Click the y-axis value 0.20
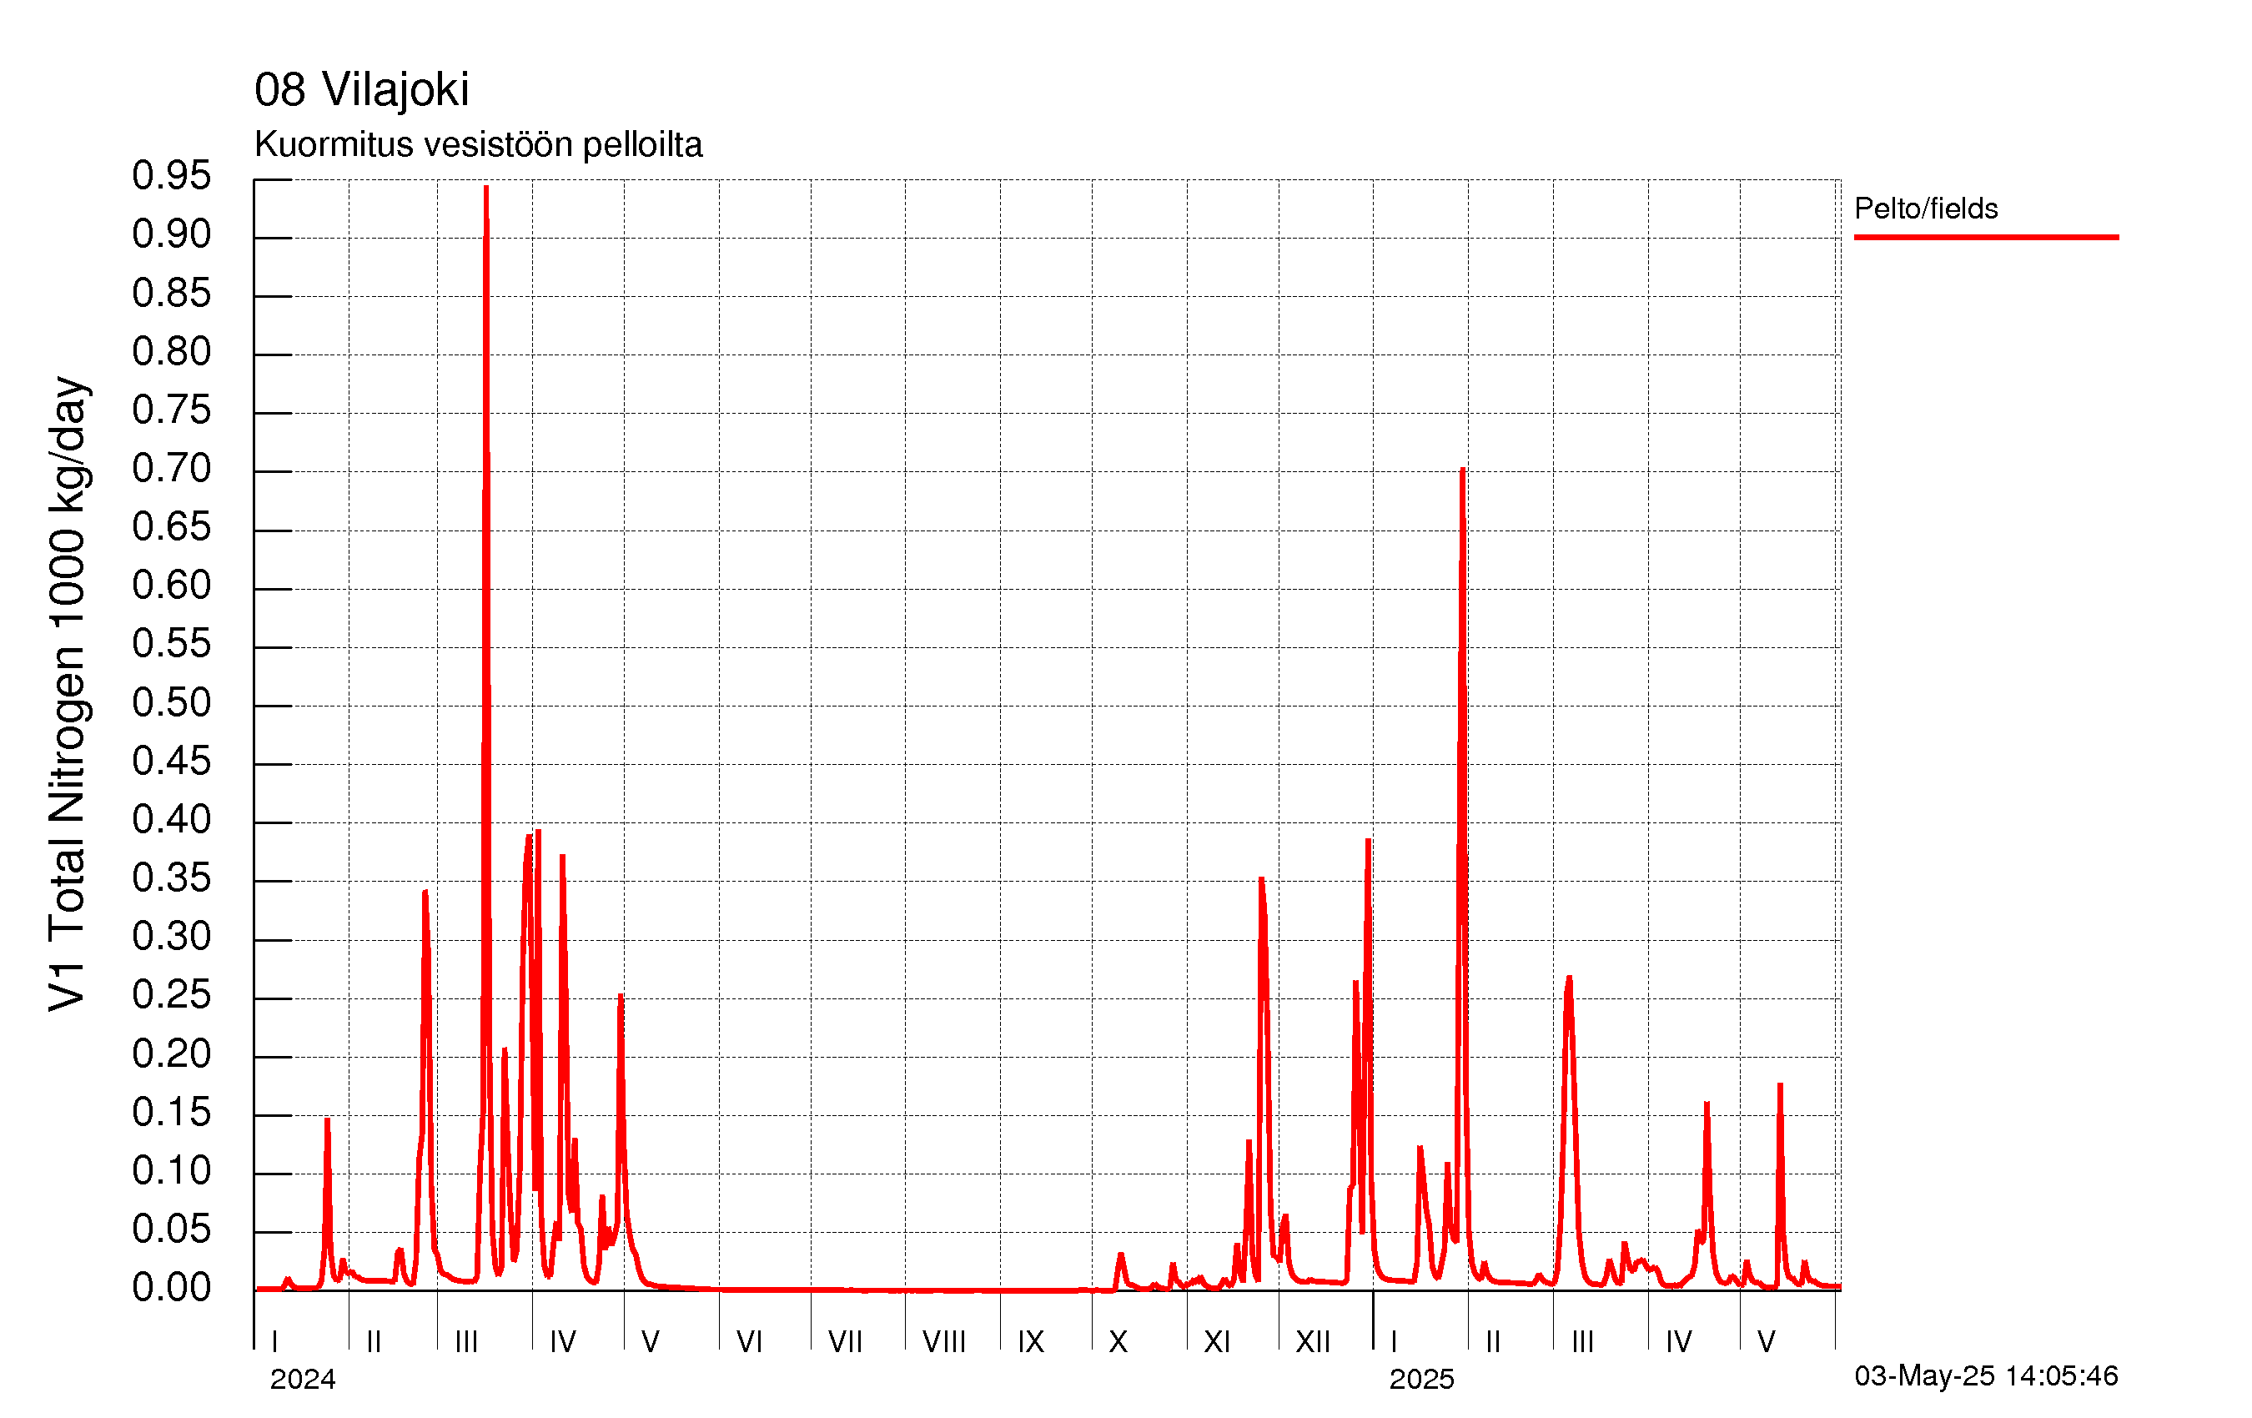This screenshot has width=2252, height=1418. (x=171, y=1054)
